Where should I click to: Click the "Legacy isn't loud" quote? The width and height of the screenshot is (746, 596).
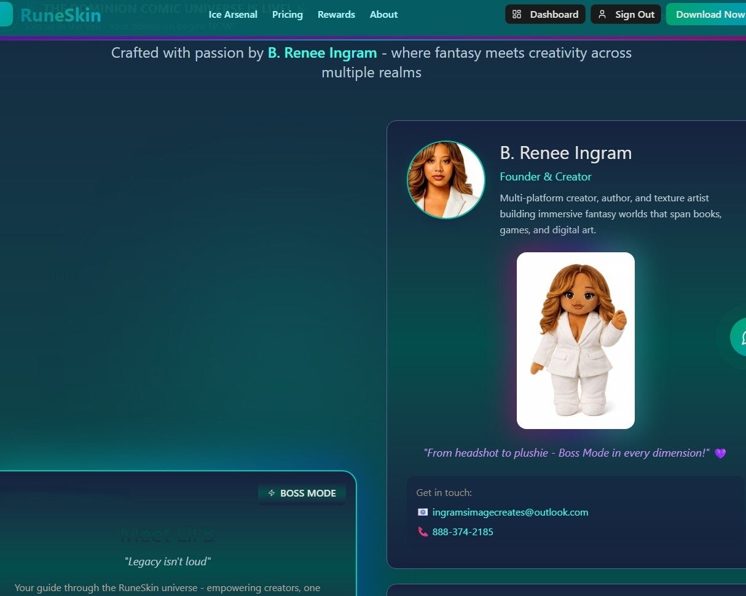click(168, 562)
